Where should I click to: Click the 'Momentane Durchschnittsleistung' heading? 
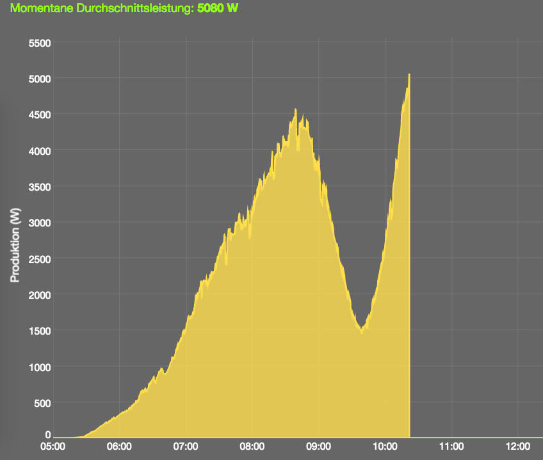tap(102, 8)
